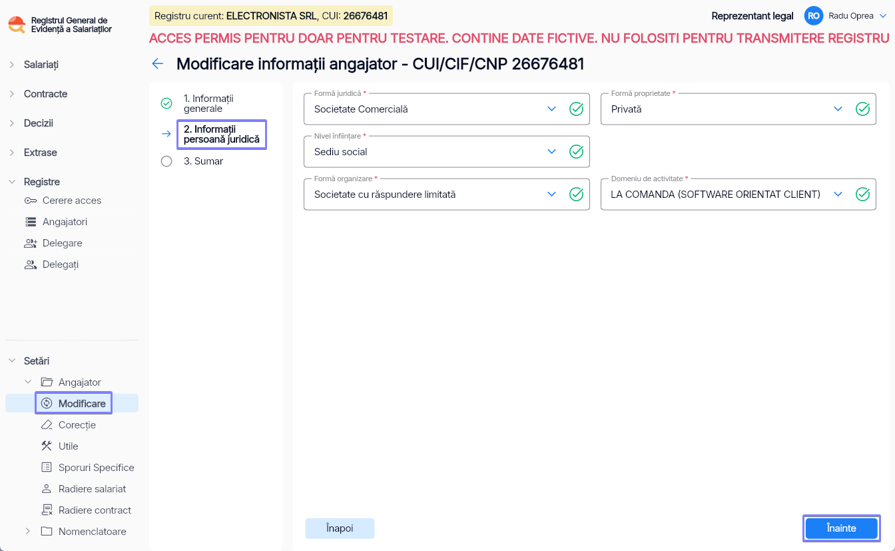Open the Cerere acces menu item
Image resolution: width=895 pixels, height=551 pixels.
[72, 201]
